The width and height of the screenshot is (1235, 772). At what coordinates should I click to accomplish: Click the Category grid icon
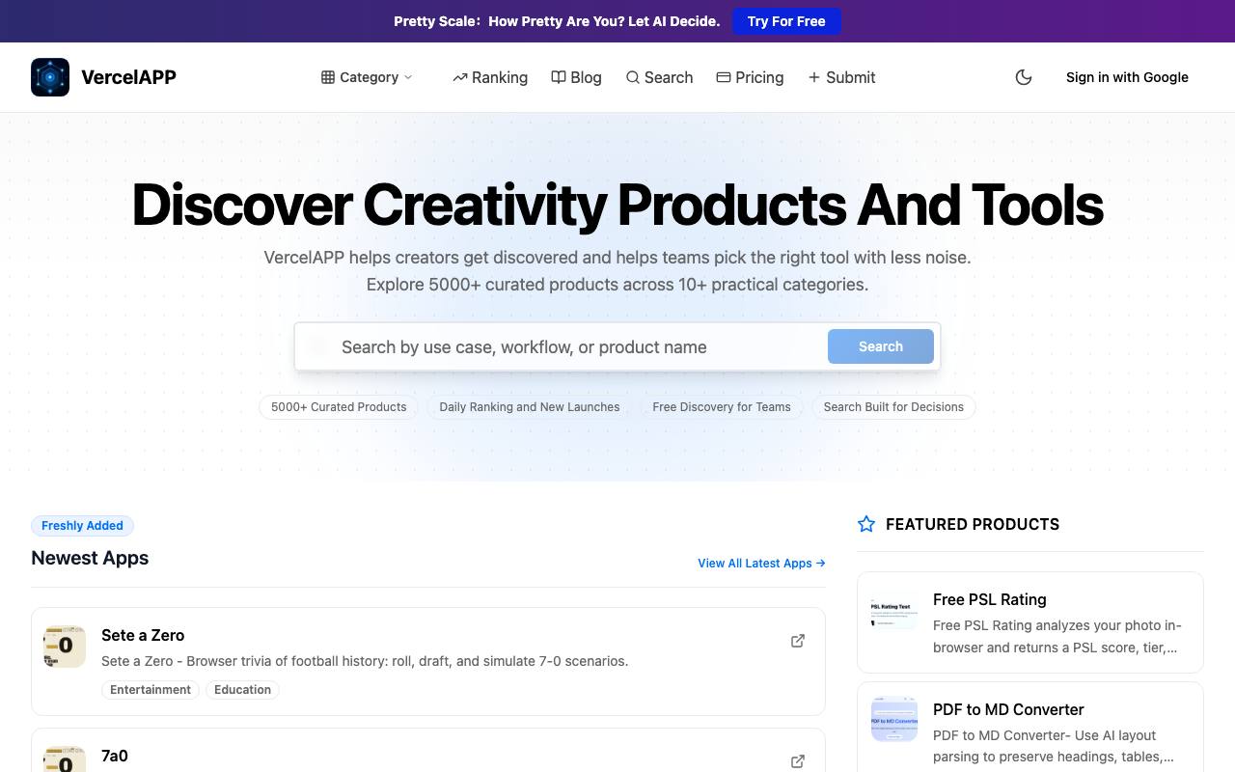point(328,77)
